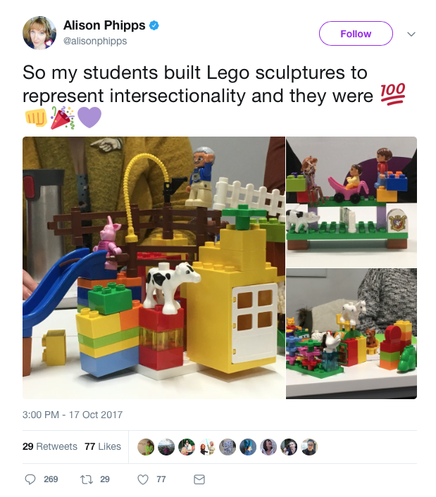The width and height of the screenshot is (436, 497).
Task: Expand tweet options chevron menu
Action: point(411,34)
